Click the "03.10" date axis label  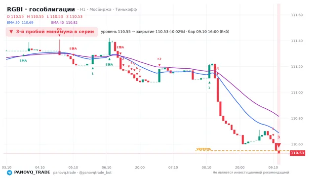[x=6, y=167]
